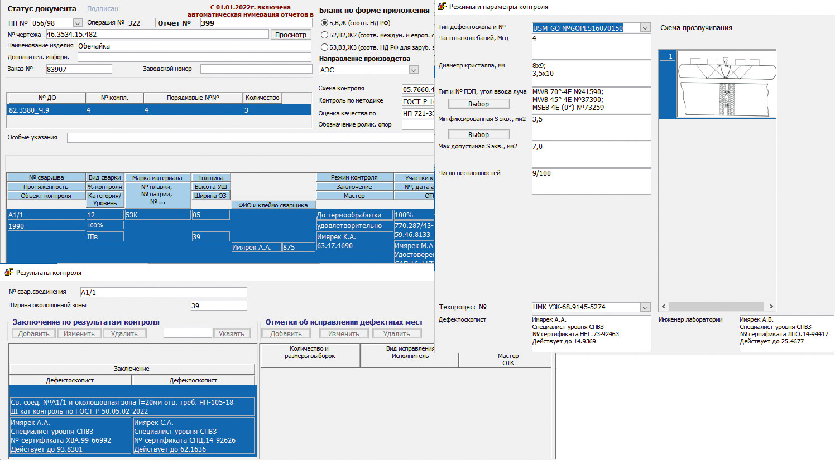Click the № ДО column header
The width and height of the screenshot is (835, 460).
47,98
